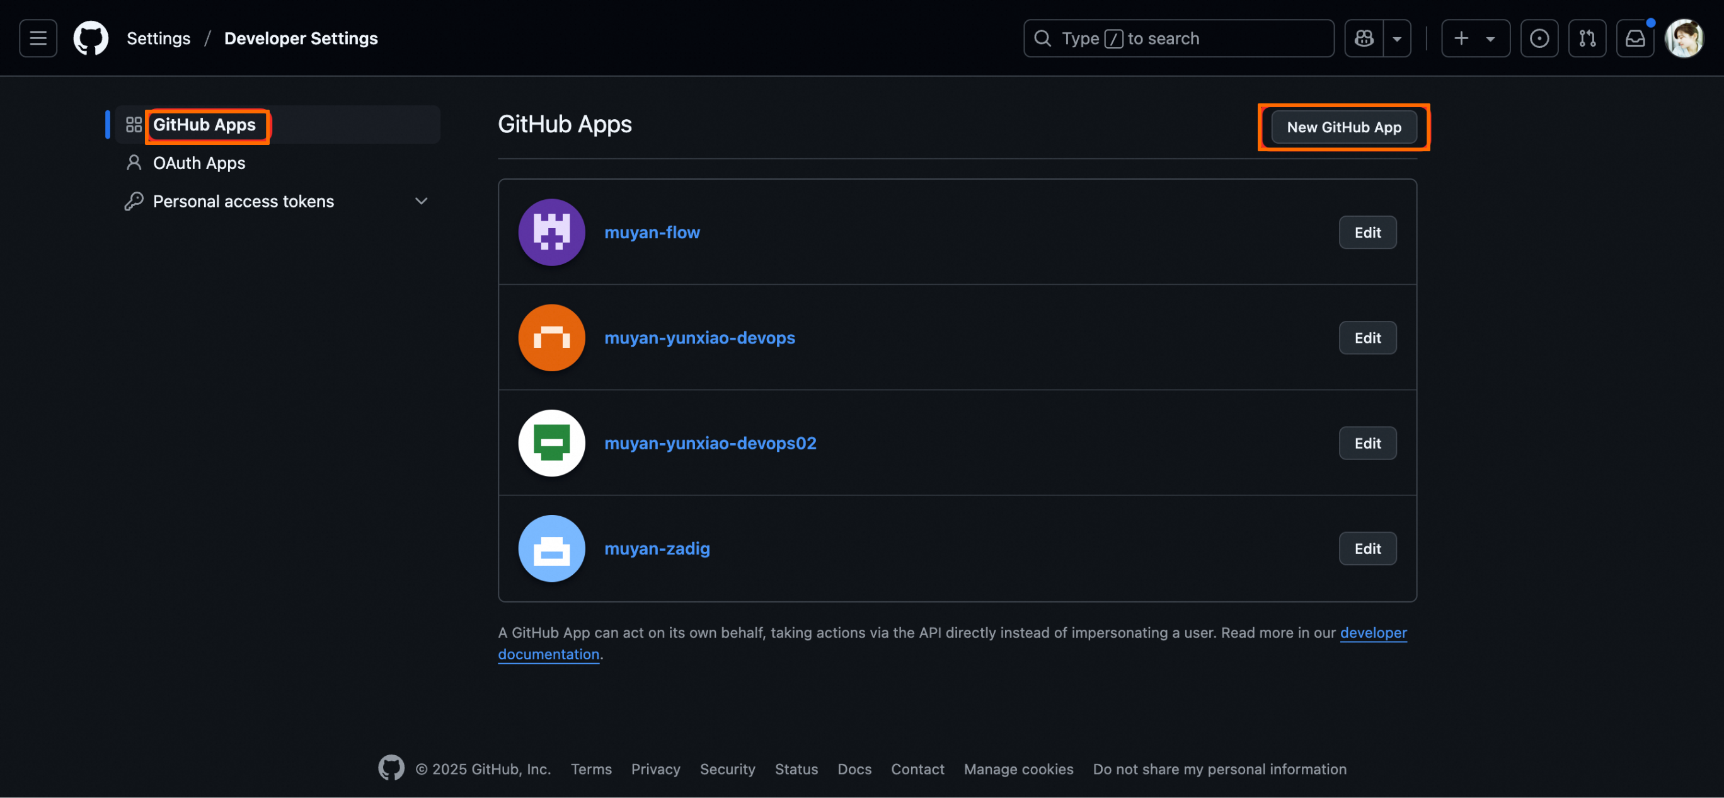1724x798 pixels.
Task: Edit the muyan-yunxiao-devops app
Action: point(1367,337)
